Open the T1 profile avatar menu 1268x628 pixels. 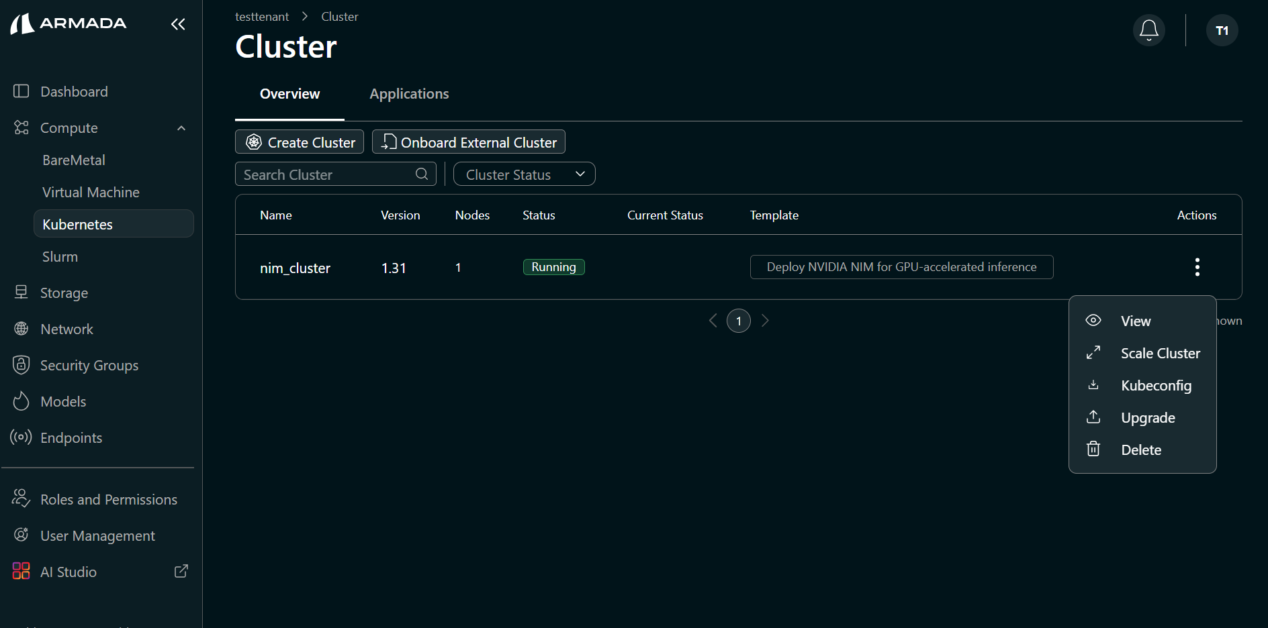(x=1221, y=30)
